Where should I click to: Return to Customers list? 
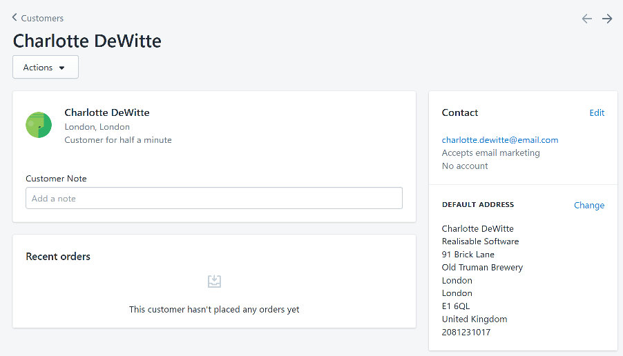[41, 18]
